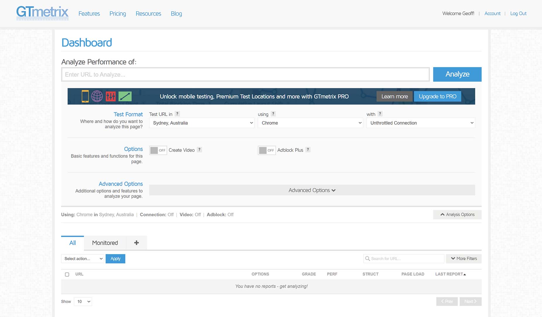
Task: Click the PAGE LOAD column header
Action: pyautogui.click(x=413, y=274)
